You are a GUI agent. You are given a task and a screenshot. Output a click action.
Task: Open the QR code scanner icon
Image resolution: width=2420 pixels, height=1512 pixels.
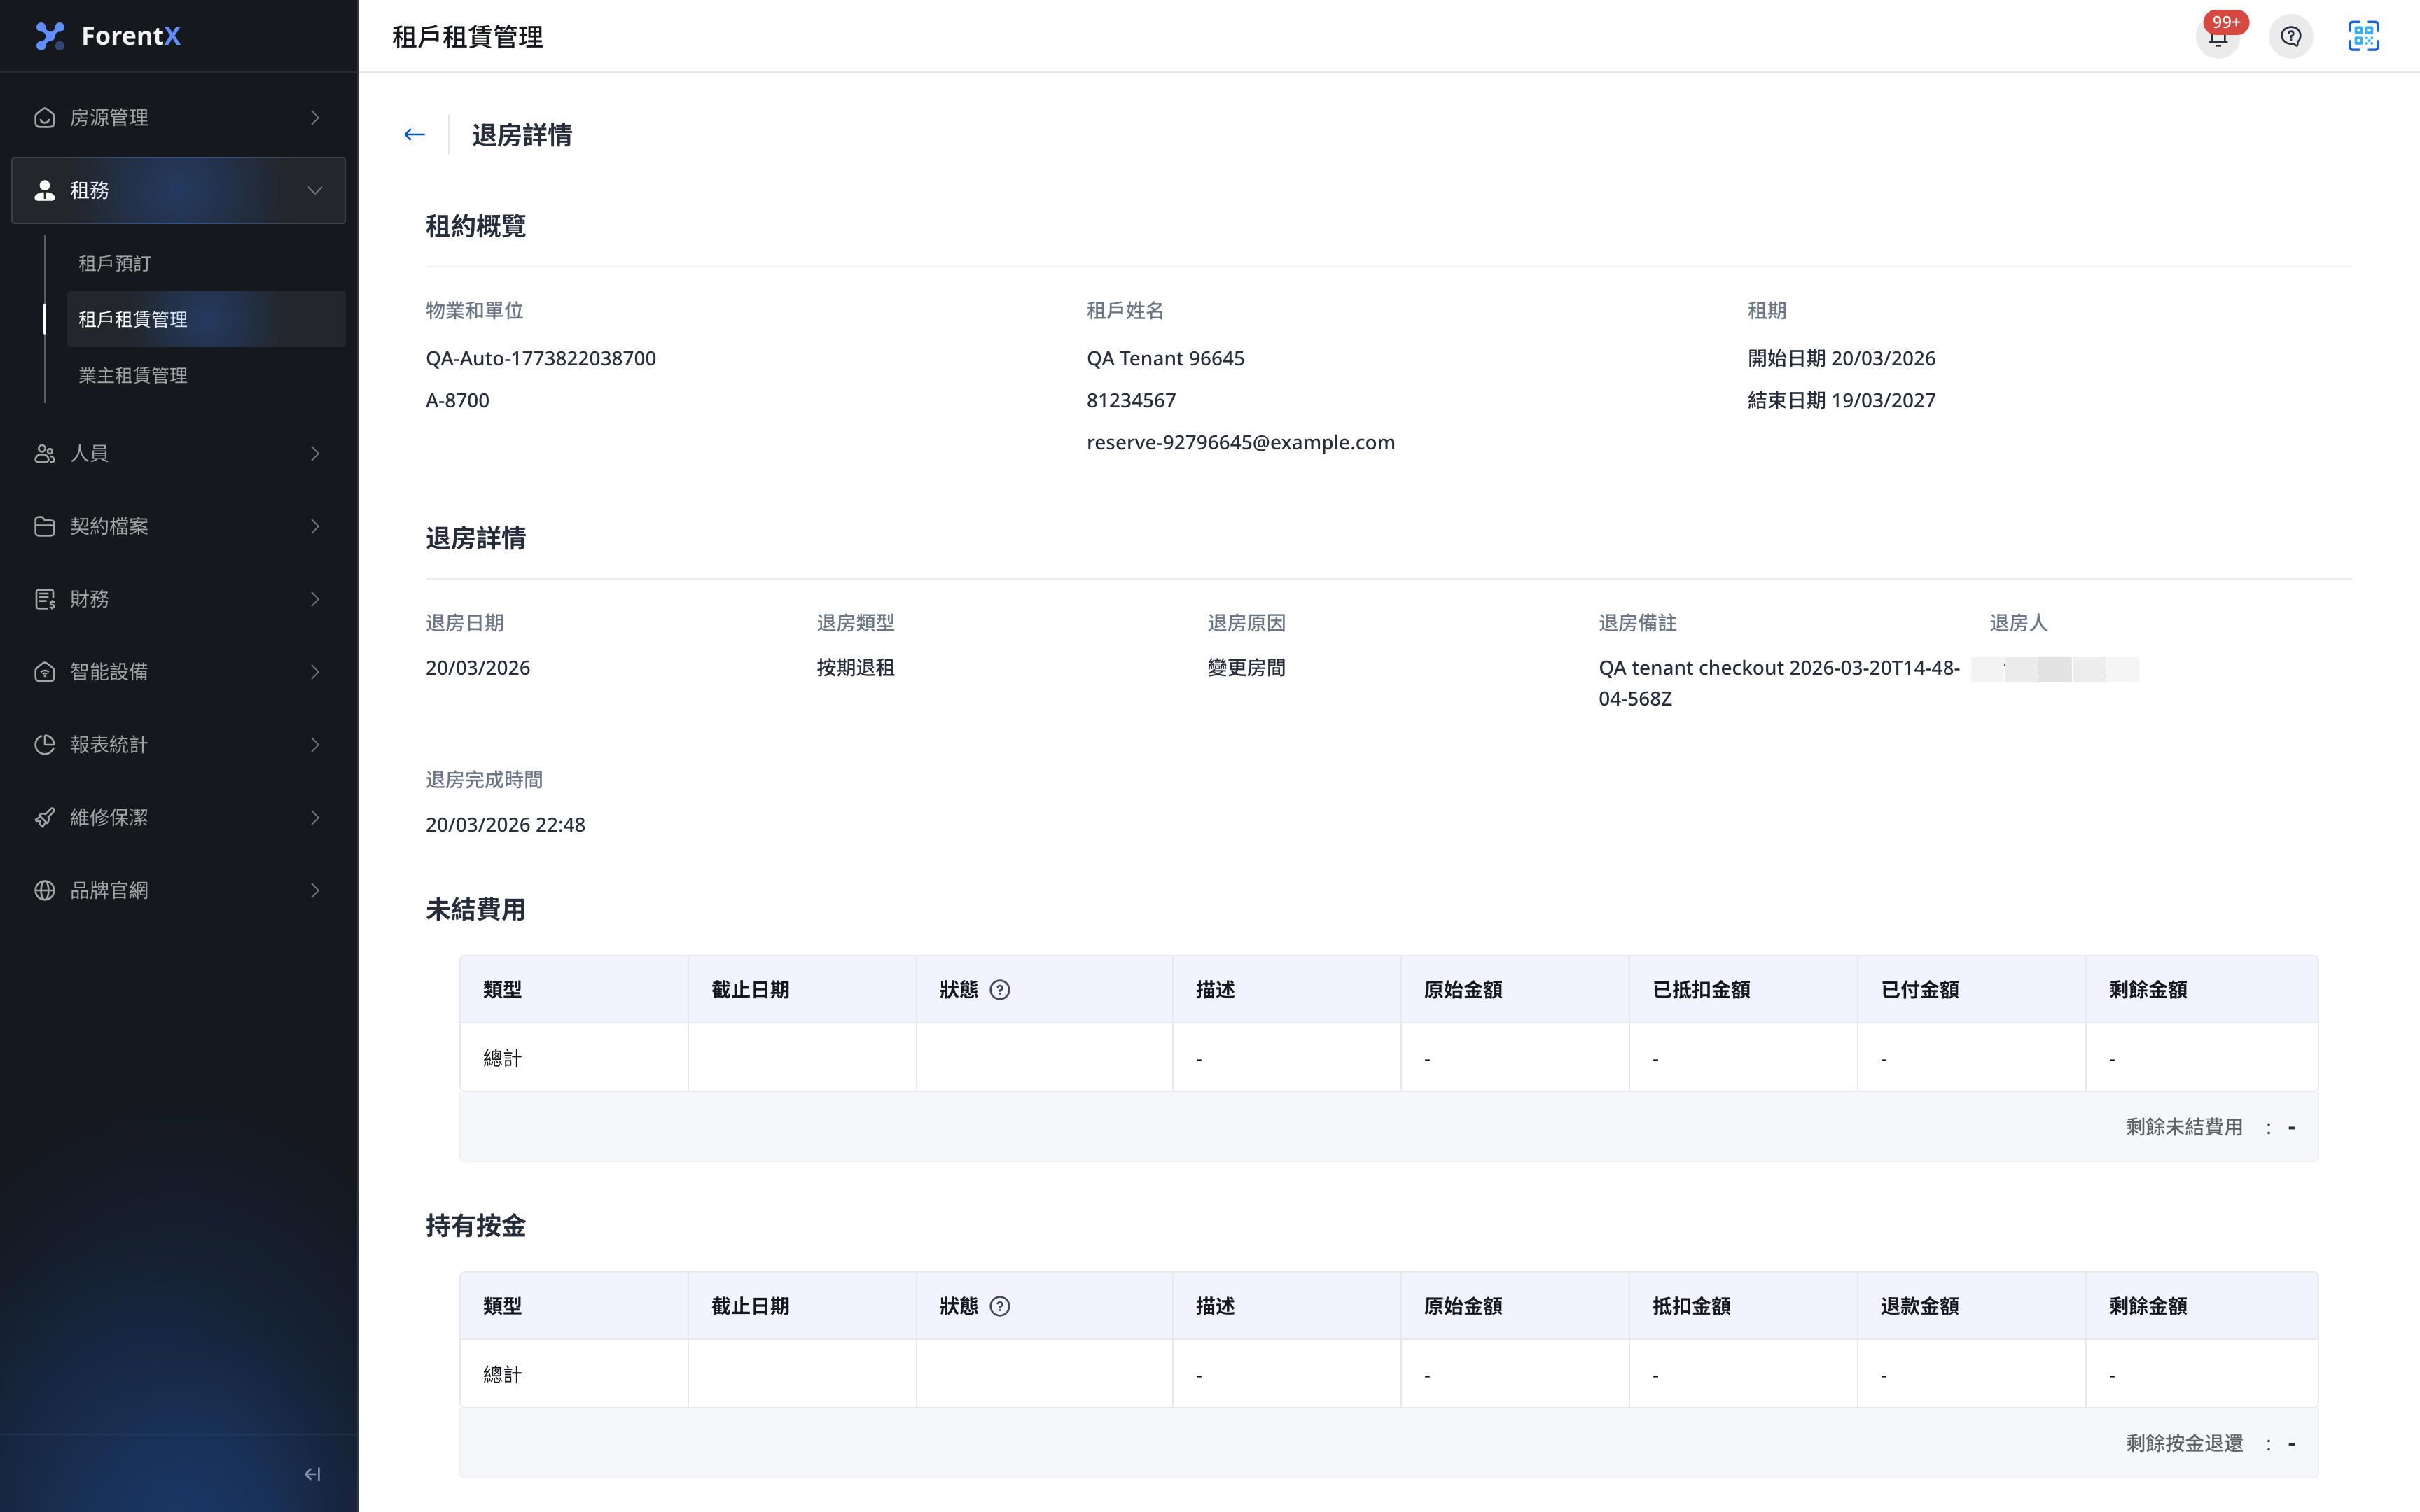(2364, 37)
